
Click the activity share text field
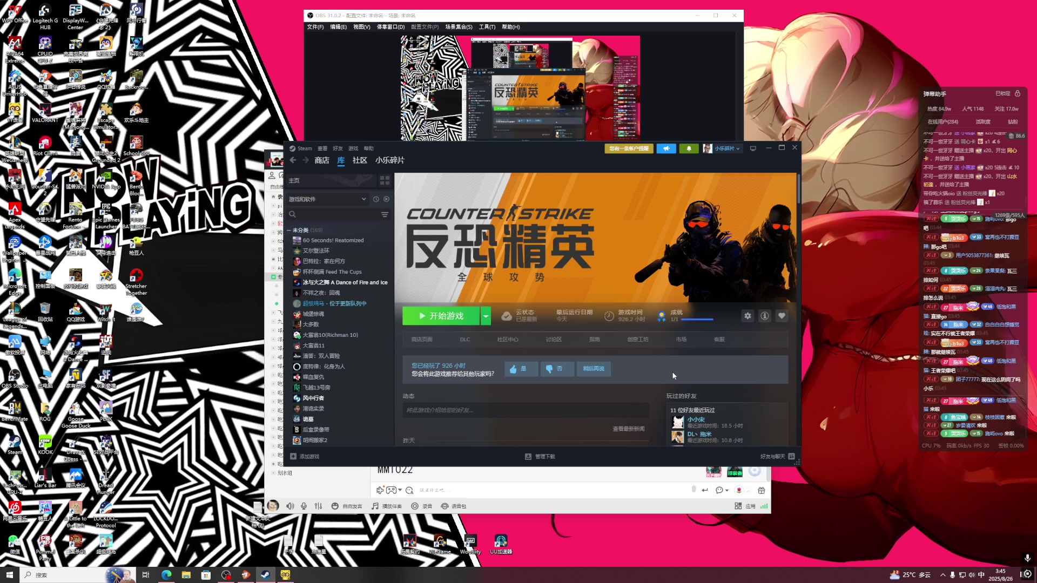pyautogui.click(x=526, y=410)
